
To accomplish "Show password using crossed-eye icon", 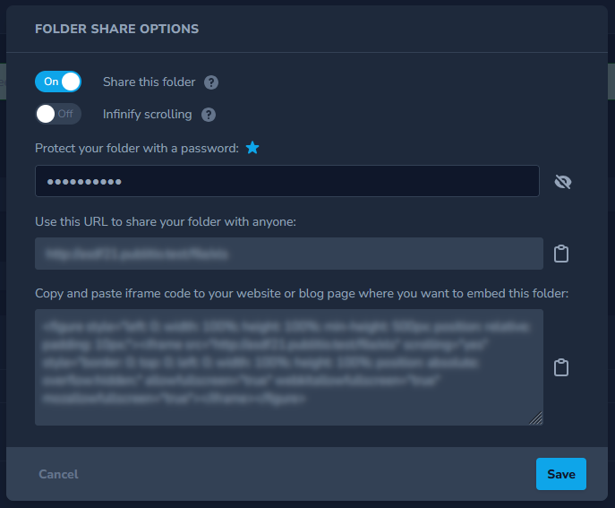I will point(563,182).
